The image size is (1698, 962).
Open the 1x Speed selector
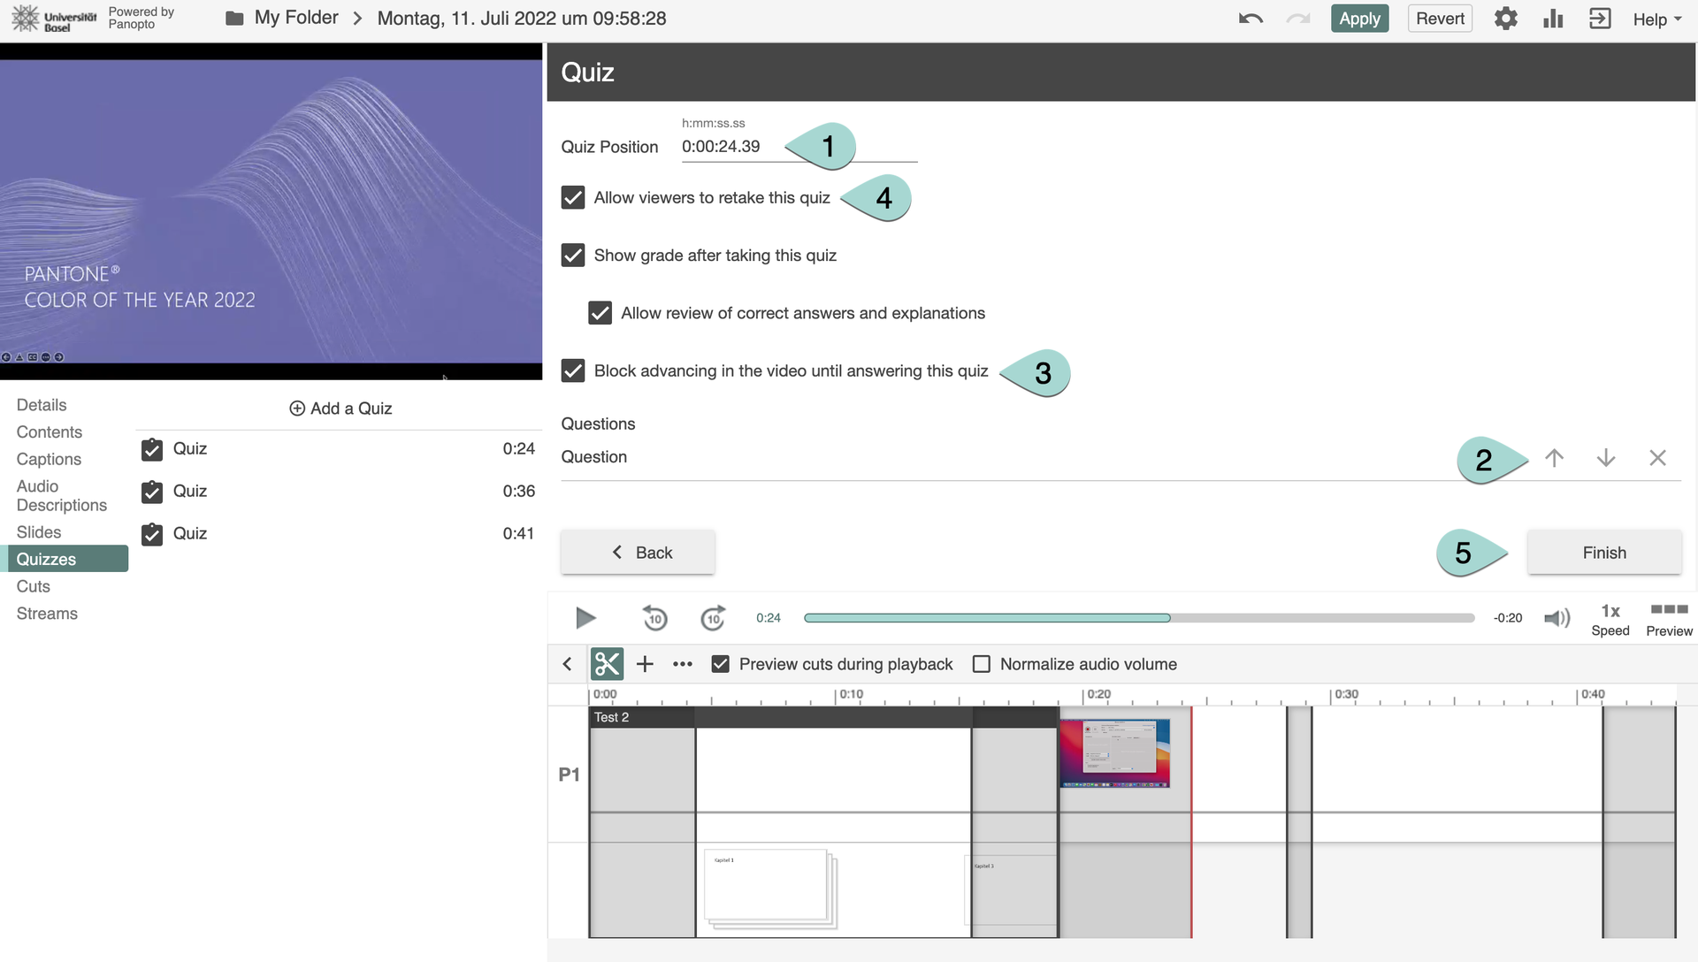point(1610,618)
